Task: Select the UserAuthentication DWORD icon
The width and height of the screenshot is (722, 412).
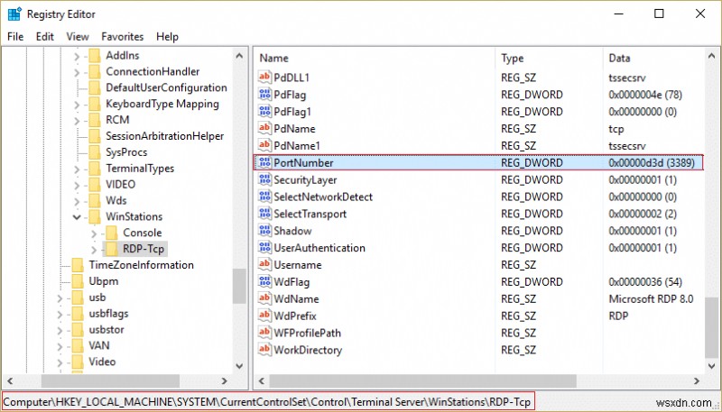Action: point(264,247)
